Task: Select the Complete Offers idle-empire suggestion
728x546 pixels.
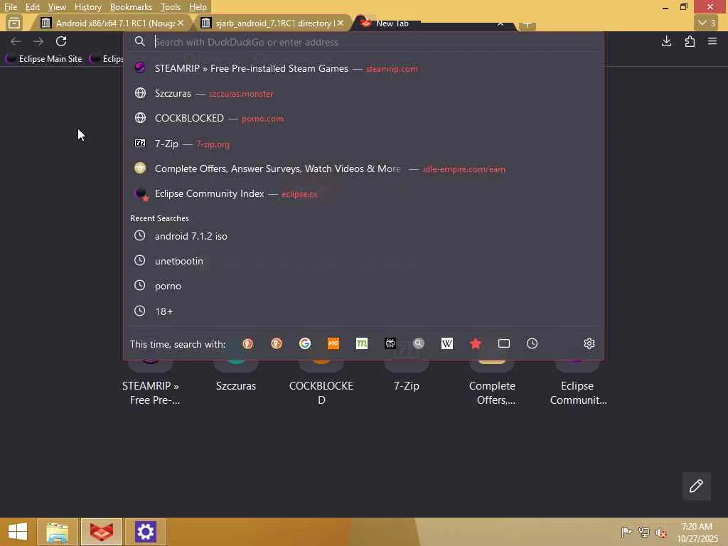Action: tap(363, 168)
